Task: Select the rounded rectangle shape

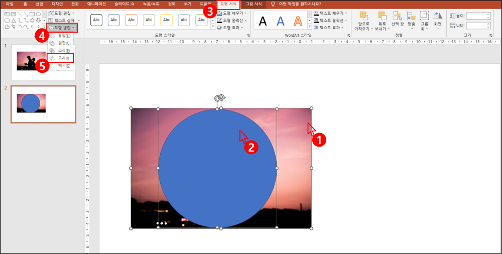Action: tap(7, 20)
